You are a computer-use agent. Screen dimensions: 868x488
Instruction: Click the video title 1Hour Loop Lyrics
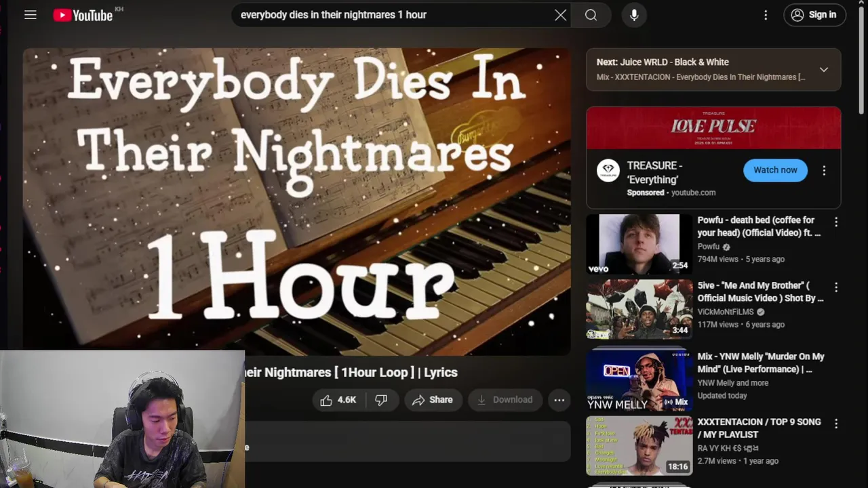click(x=351, y=372)
